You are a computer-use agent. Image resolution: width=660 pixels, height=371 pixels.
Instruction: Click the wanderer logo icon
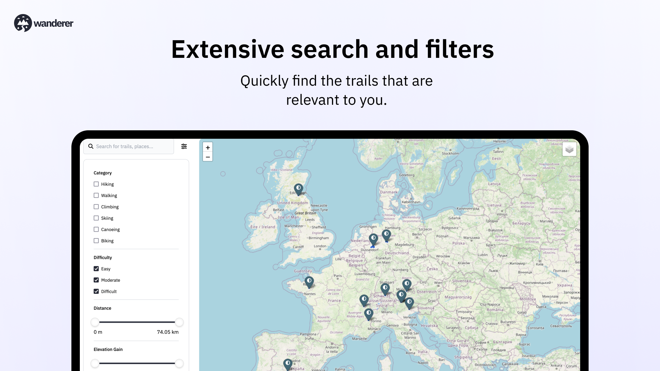click(23, 23)
